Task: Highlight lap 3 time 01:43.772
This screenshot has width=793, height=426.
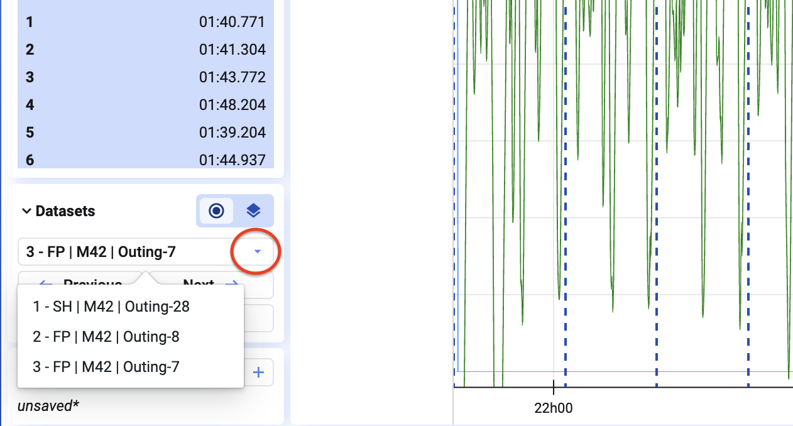Action: [146, 77]
